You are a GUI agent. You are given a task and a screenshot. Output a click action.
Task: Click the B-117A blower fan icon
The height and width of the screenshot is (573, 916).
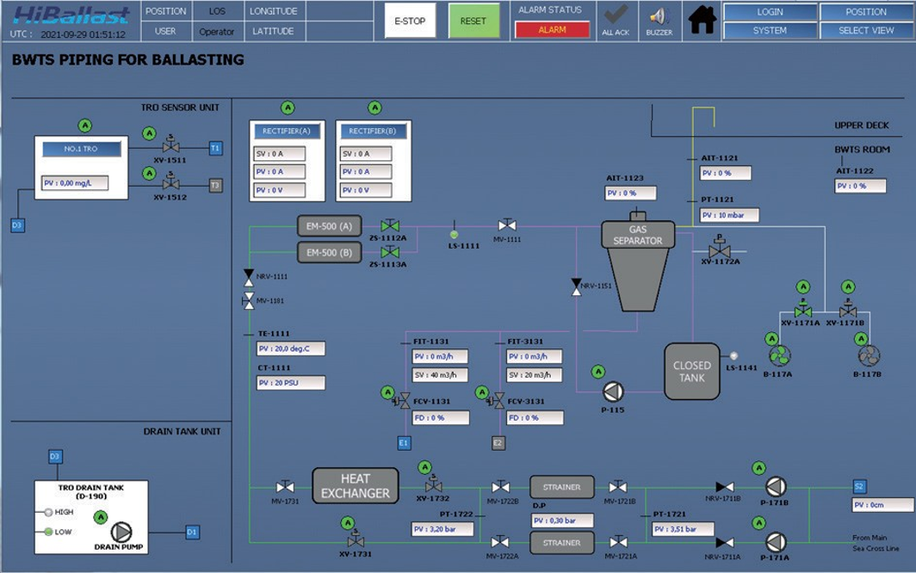(779, 355)
